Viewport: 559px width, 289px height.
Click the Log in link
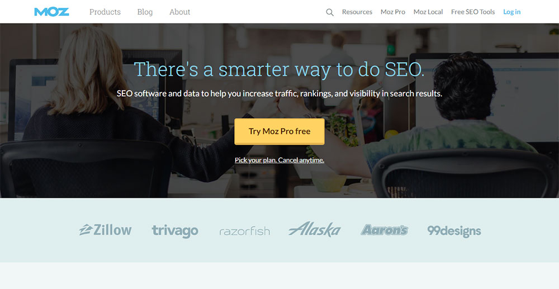click(x=512, y=12)
